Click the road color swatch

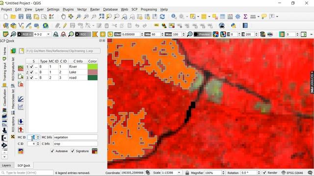pyautogui.click(x=93, y=78)
